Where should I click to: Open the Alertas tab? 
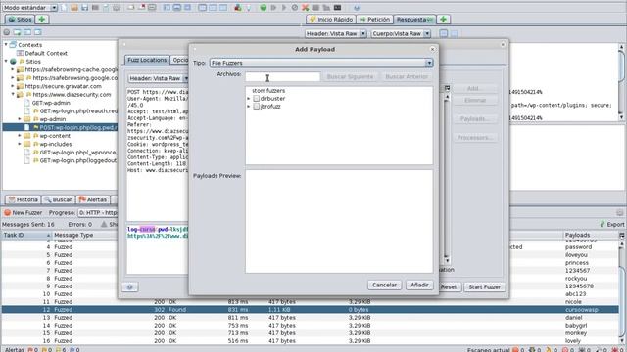pos(93,199)
